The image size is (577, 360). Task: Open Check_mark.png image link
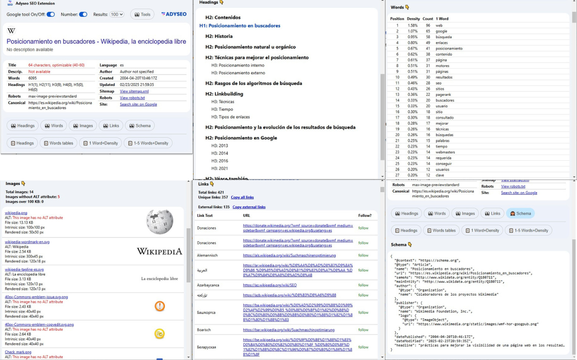coord(18,352)
